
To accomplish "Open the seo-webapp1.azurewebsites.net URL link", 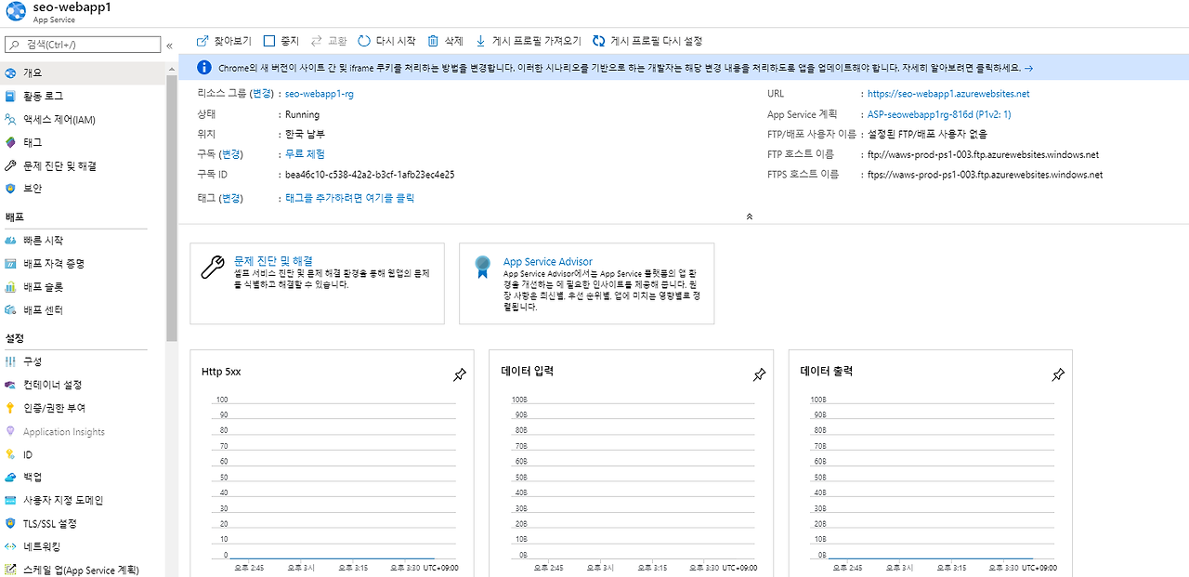I will pyautogui.click(x=948, y=94).
